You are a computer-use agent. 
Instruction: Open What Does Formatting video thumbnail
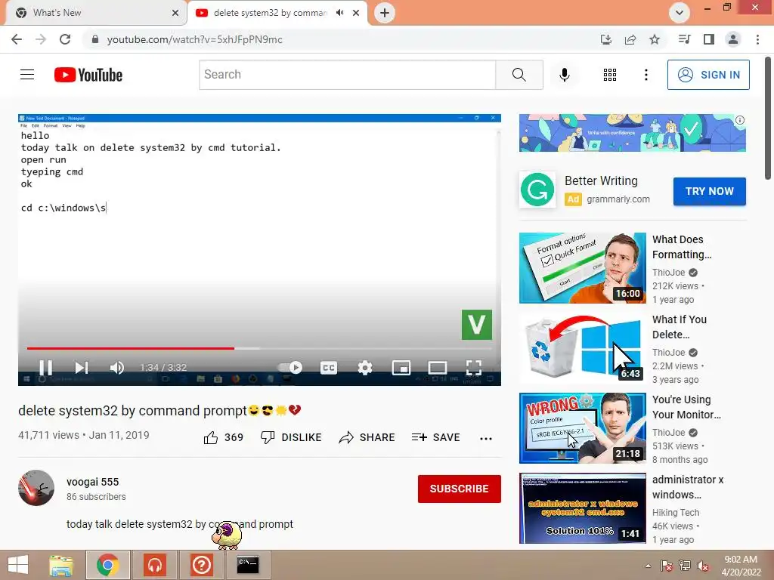click(x=583, y=268)
